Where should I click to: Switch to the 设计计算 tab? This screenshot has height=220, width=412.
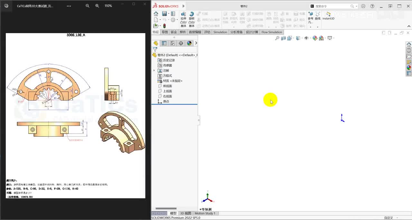click(252, 32)
